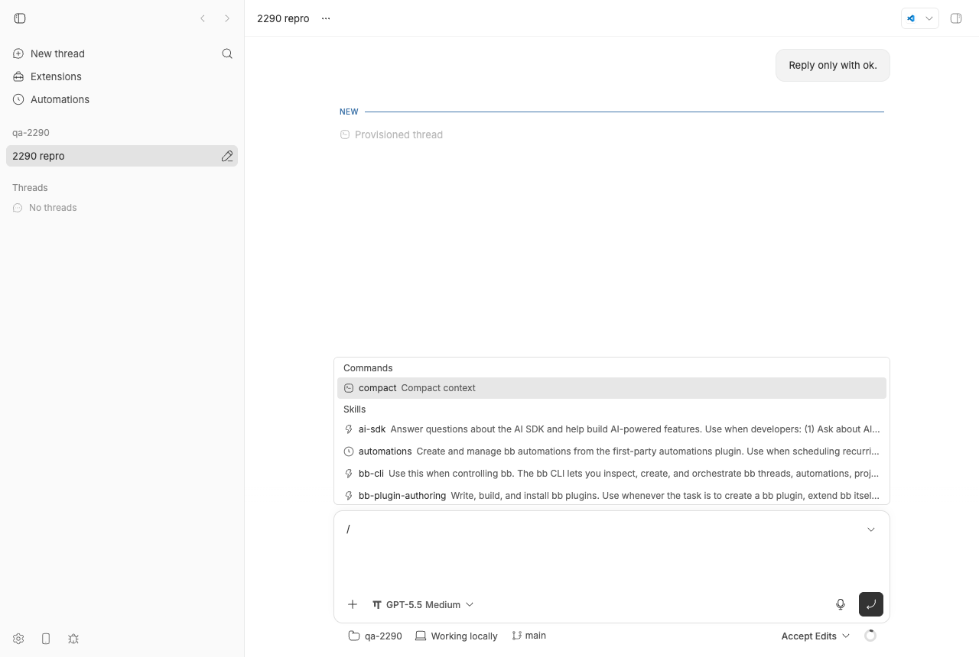The height and width of the screenshot is (657, 979).
Task: Select the compact command
Action: tap(612, 388)
